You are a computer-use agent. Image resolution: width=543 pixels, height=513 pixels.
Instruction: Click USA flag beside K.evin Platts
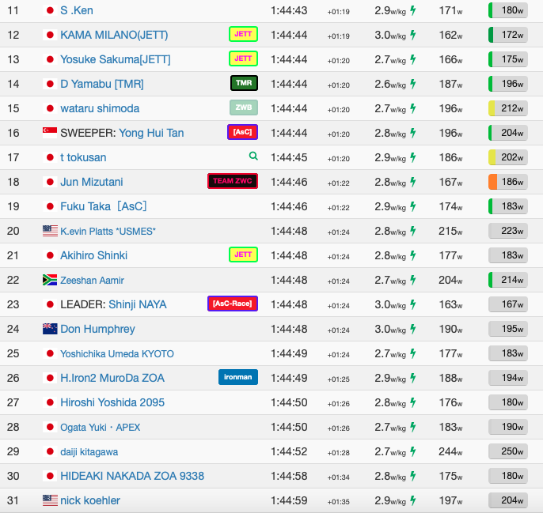50,231
